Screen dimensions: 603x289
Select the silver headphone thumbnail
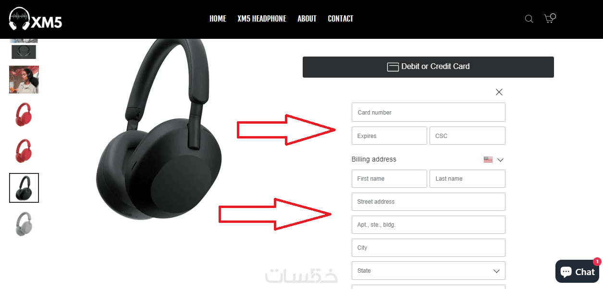[24, 223]
